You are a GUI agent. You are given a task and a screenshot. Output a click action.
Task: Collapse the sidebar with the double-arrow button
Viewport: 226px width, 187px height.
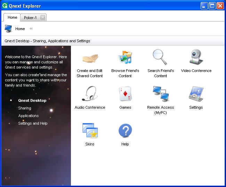[x=31, y=28]
